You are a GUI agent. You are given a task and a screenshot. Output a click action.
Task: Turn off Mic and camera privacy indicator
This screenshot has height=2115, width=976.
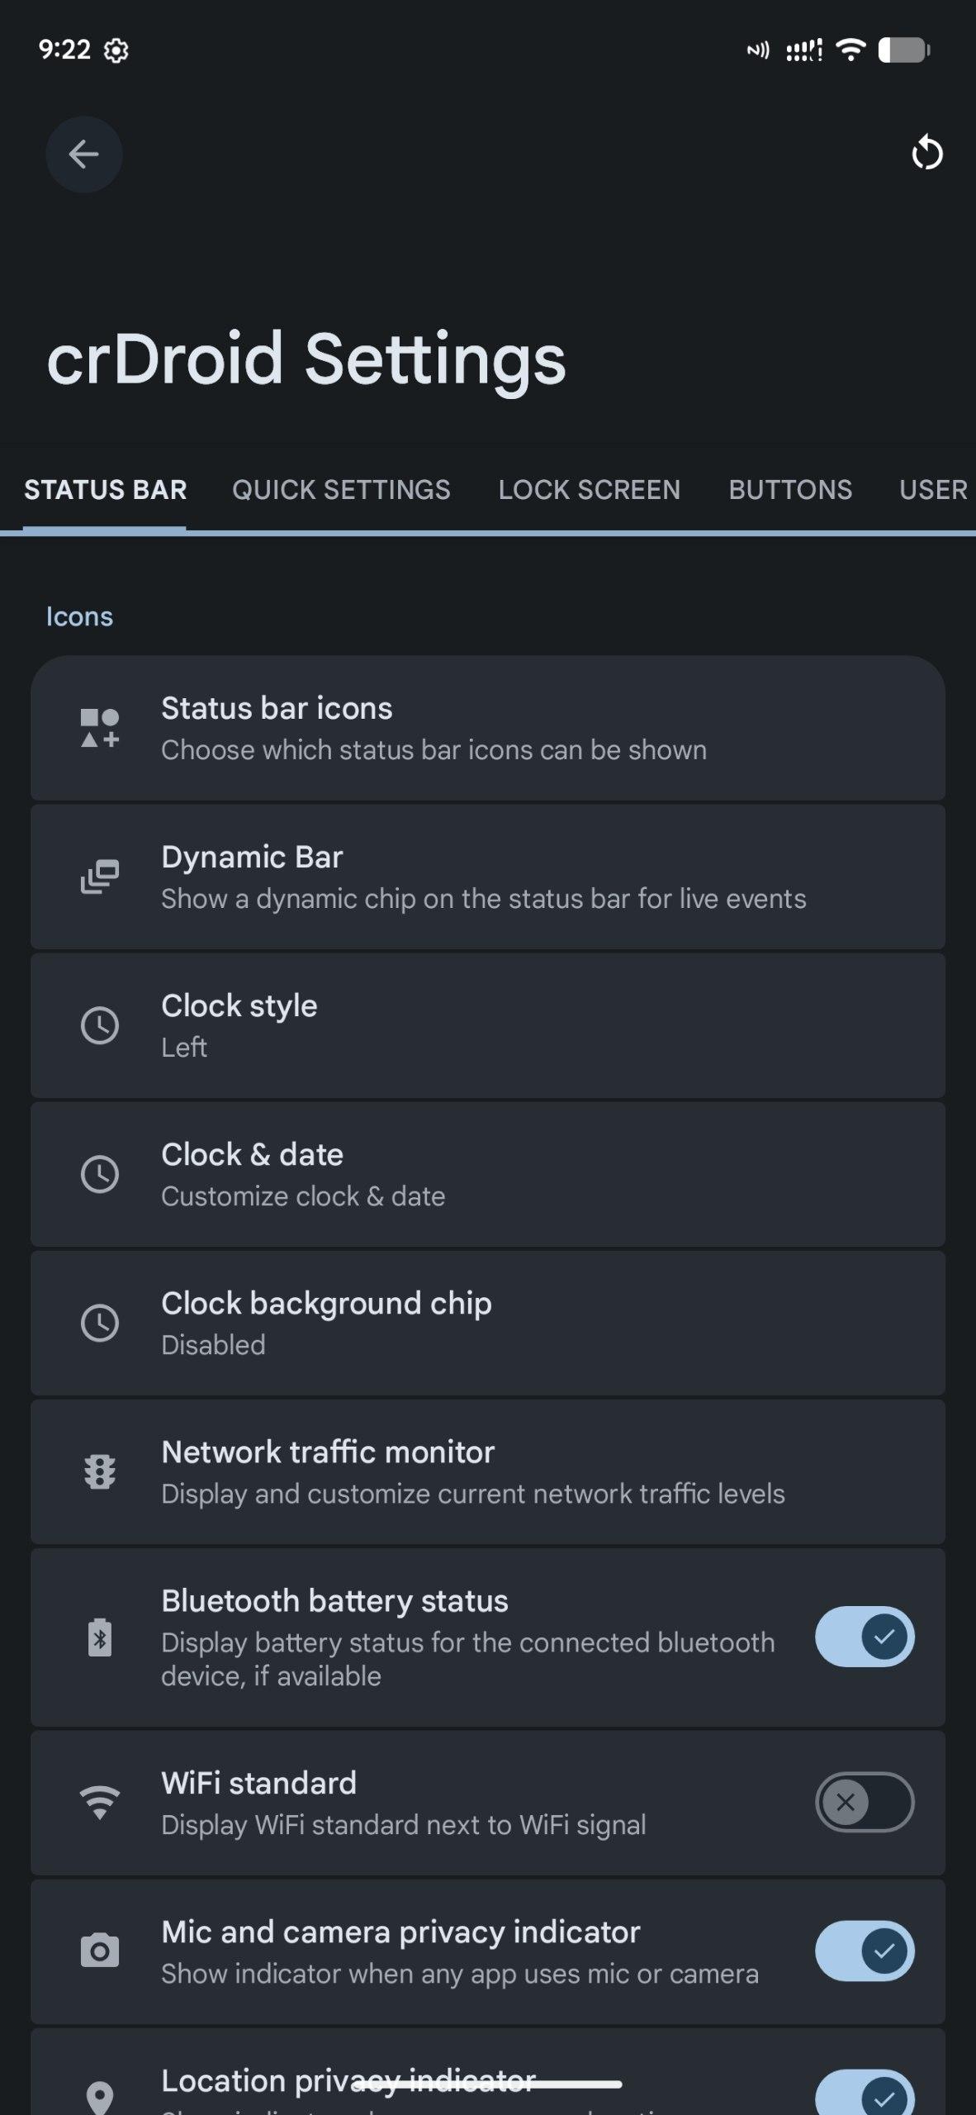864,1951
